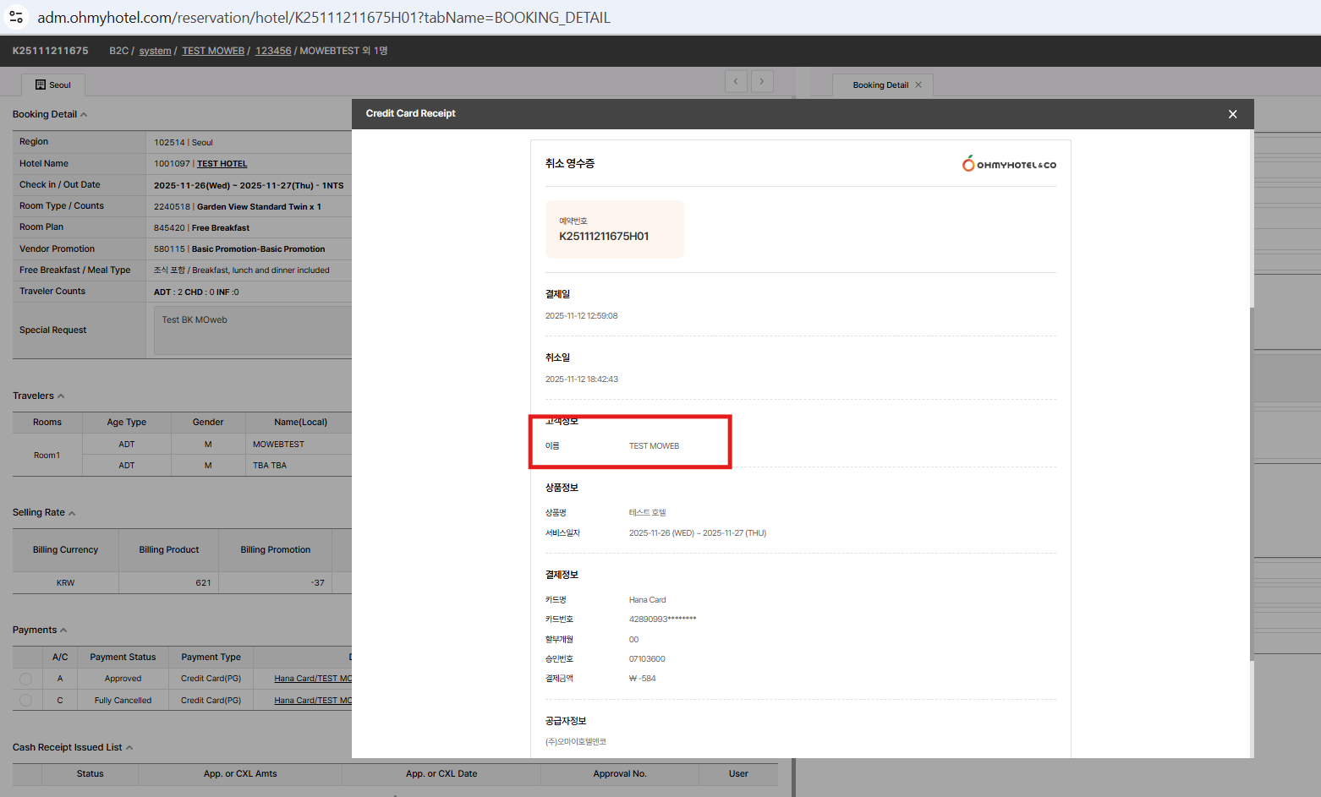Select the radio button for payment row C
This screenshot has height=797, width=1321.
coord(25,701)
